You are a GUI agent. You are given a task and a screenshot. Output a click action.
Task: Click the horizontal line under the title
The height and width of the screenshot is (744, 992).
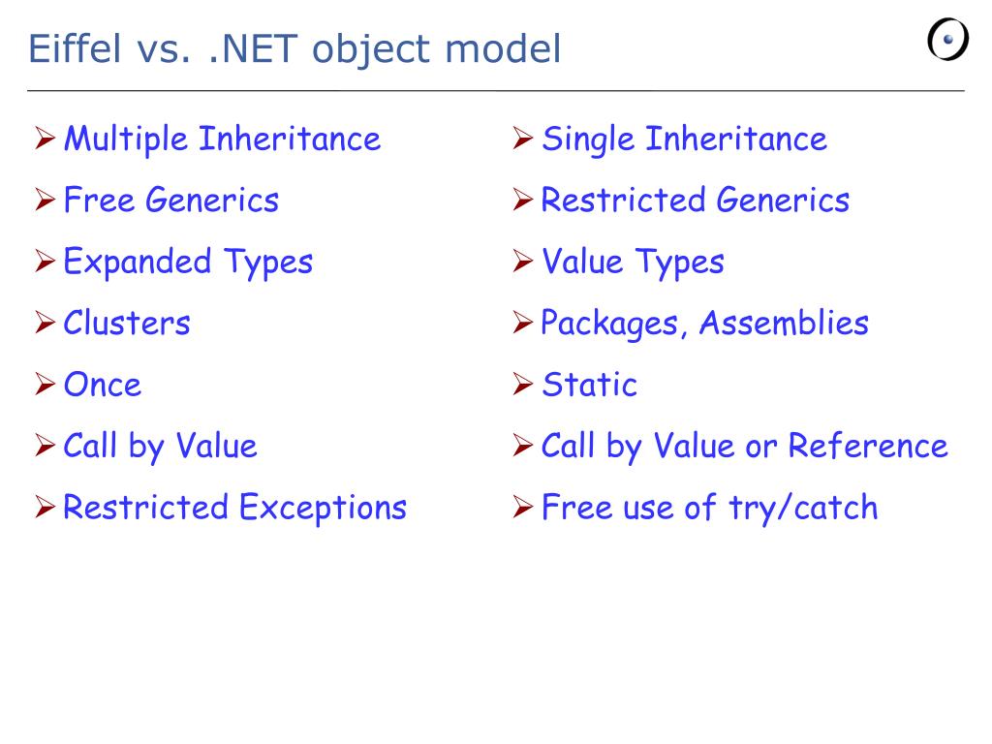[495, 90]
